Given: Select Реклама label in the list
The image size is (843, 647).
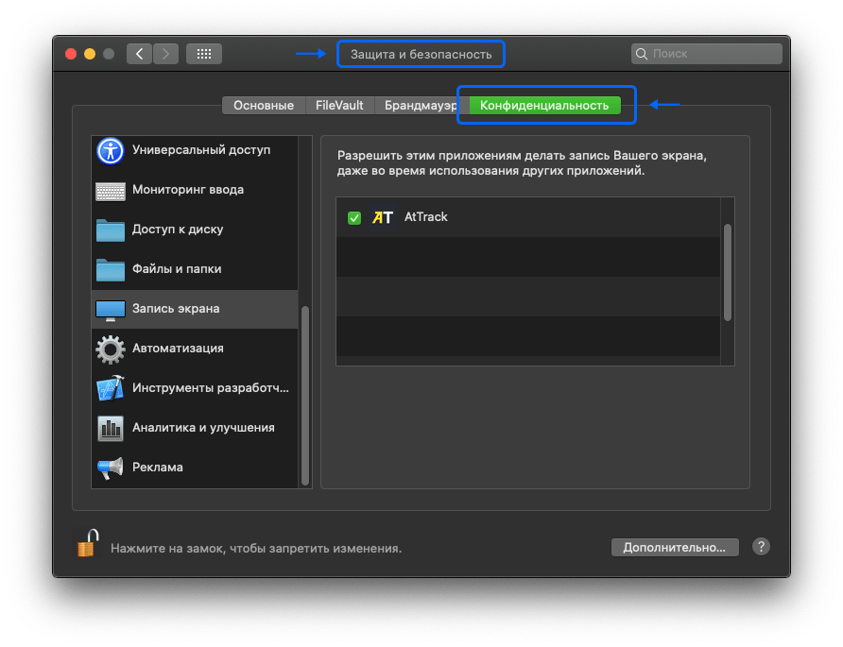Looking at the screenshot, I should point(158,468).
